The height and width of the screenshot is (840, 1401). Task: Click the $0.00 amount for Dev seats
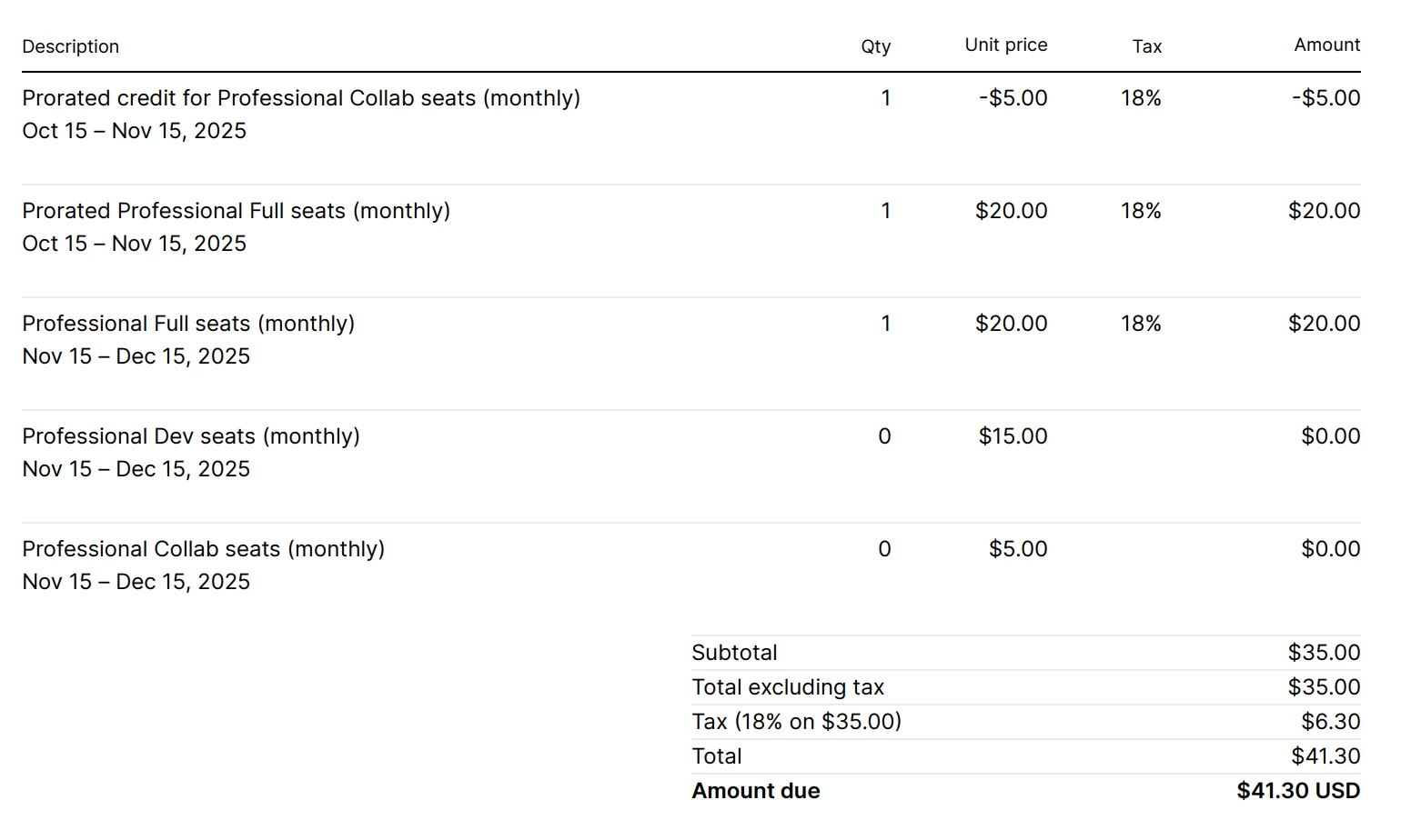pos(1330,436)
